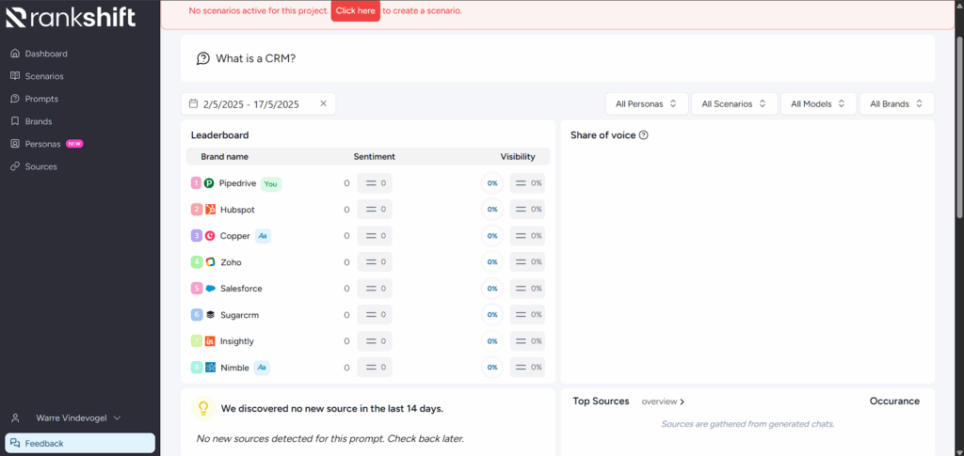This screenshot has width=964, height=456.
Task: Click the Dashboard home icon
Action: (x=15, y=54)
